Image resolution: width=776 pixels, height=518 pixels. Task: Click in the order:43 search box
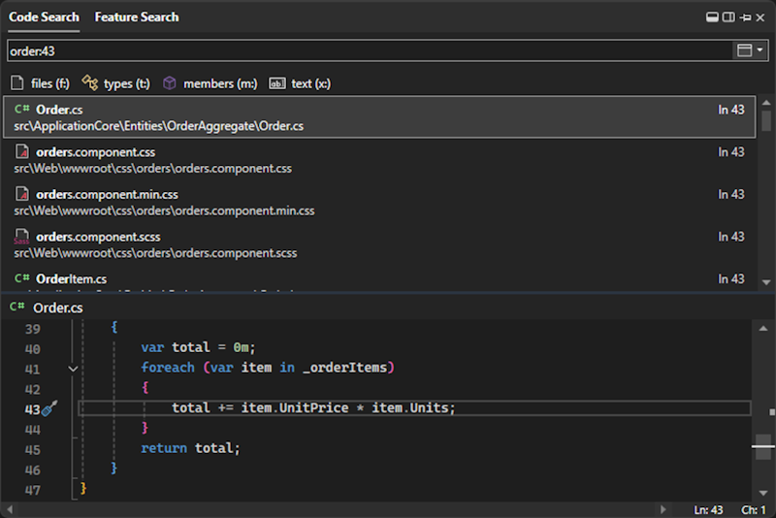click(369, 50)
